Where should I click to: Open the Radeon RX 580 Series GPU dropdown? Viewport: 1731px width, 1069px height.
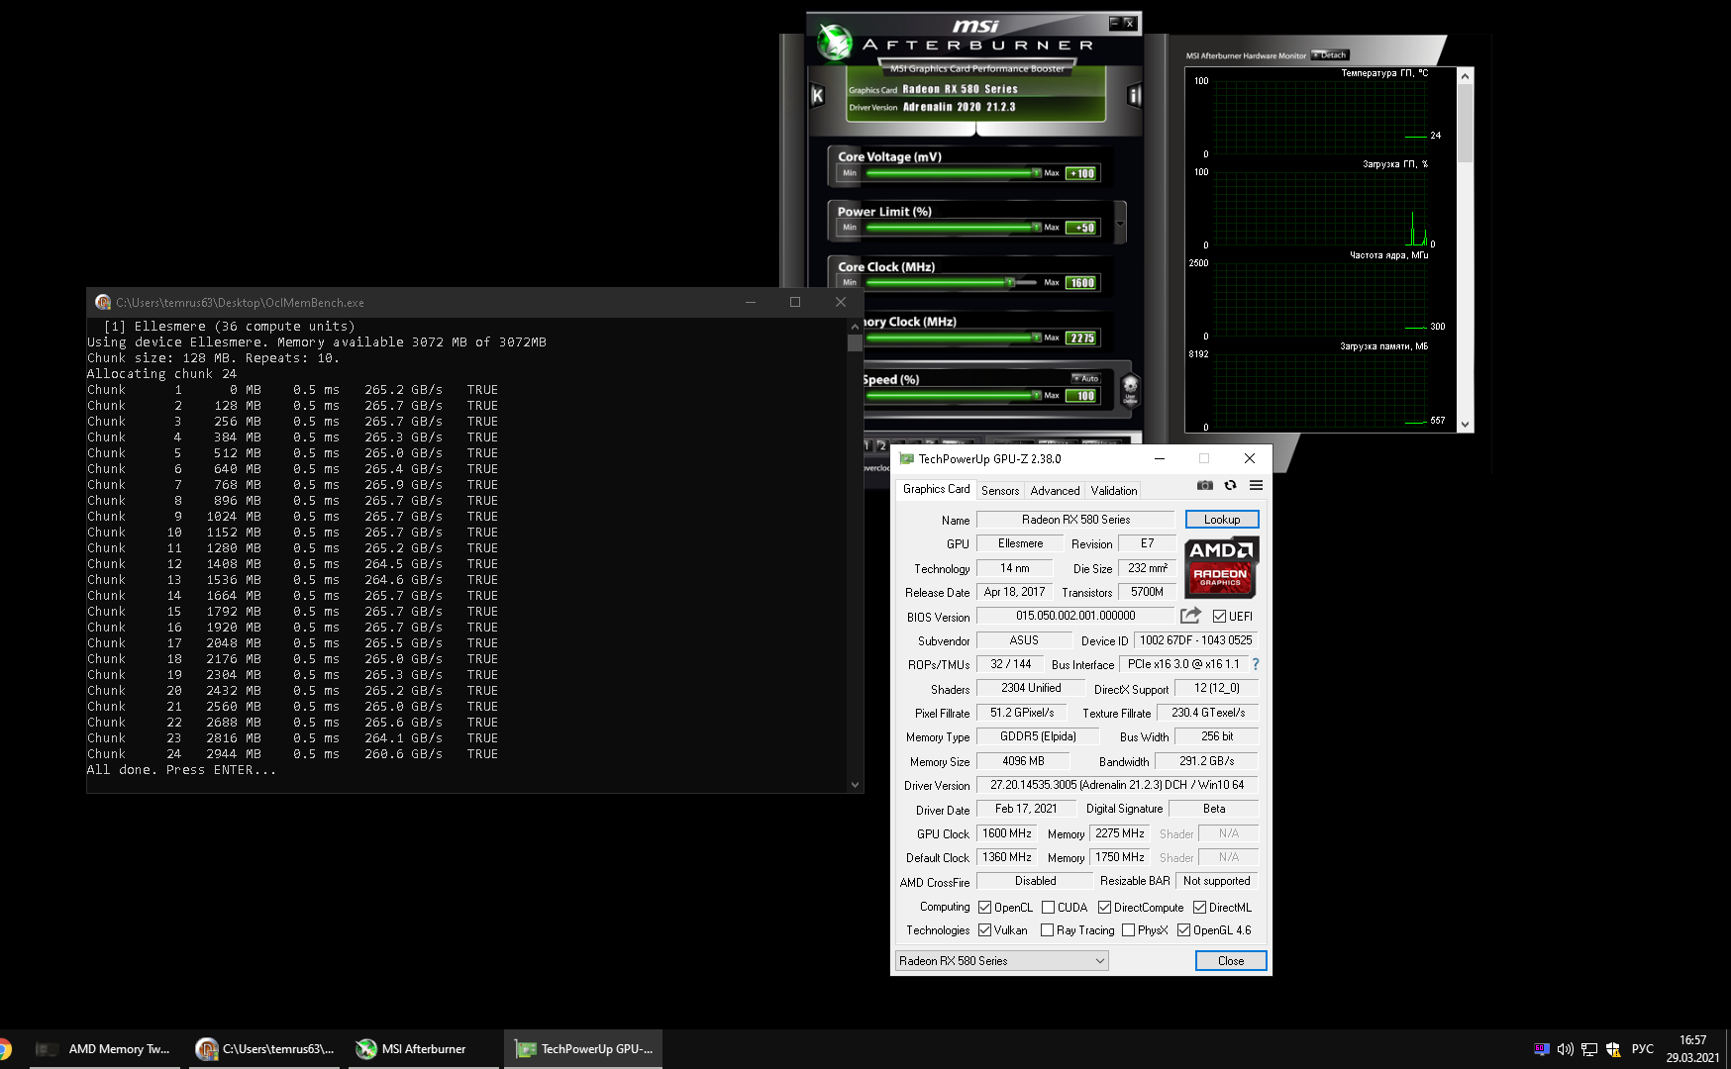[x=1001, y=961]
